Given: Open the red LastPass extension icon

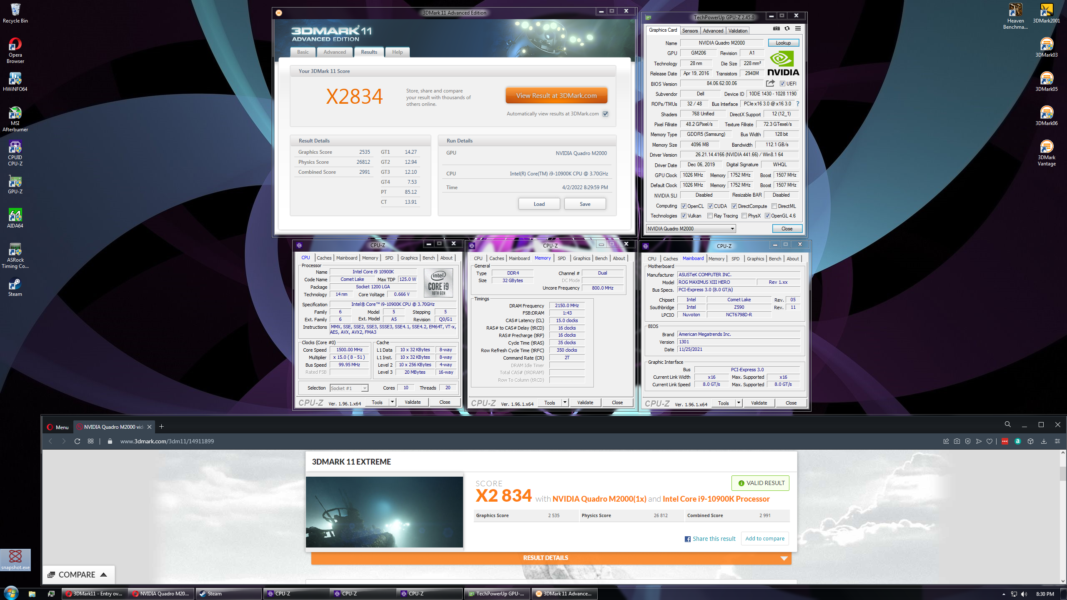Looking at the screenshot, I should pyautogui.click(x=1005, y=441).
